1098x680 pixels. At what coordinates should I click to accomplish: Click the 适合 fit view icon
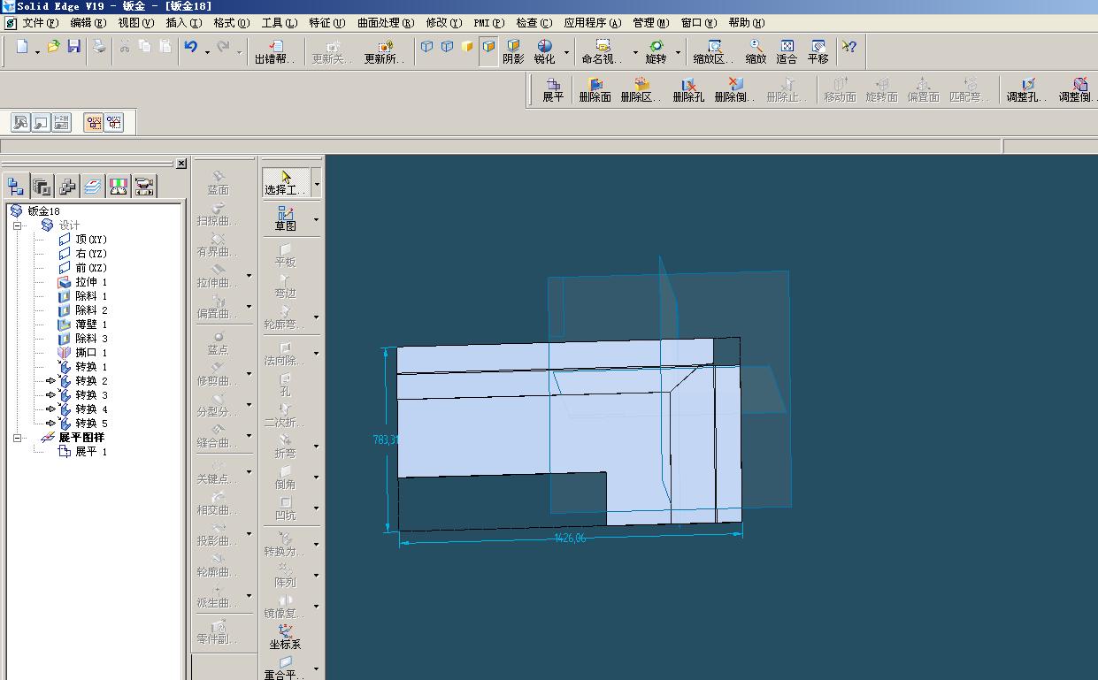click(x=787, y=52)
